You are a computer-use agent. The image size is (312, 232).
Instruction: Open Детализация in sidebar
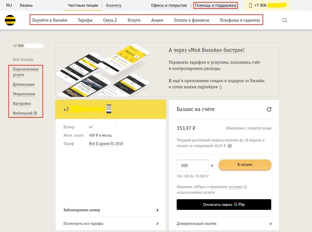pos(24,85)
